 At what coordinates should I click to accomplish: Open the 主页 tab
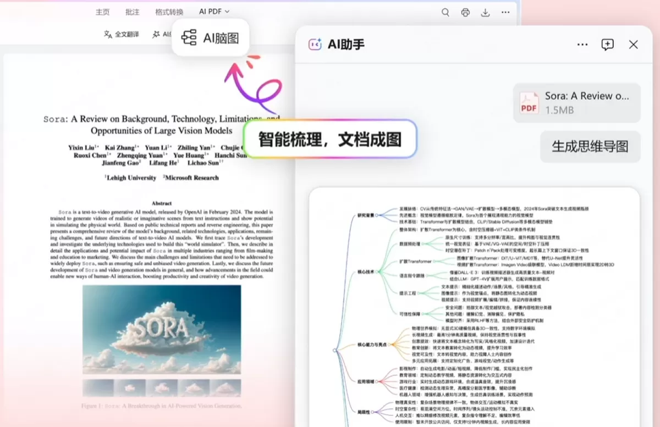pyautogui.click(x=102, y=12)
